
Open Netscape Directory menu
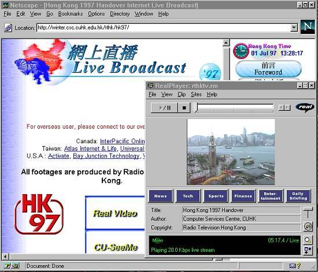120,14
